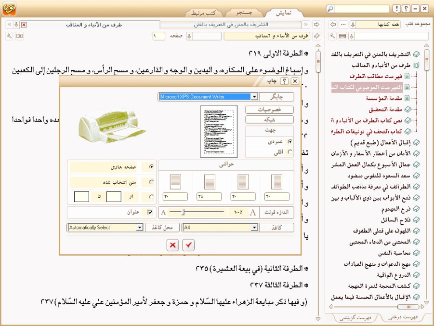Select فهرست مطالب الطرف in the tree
Viewport: 434px width, 326px height.
pos(376,76)
